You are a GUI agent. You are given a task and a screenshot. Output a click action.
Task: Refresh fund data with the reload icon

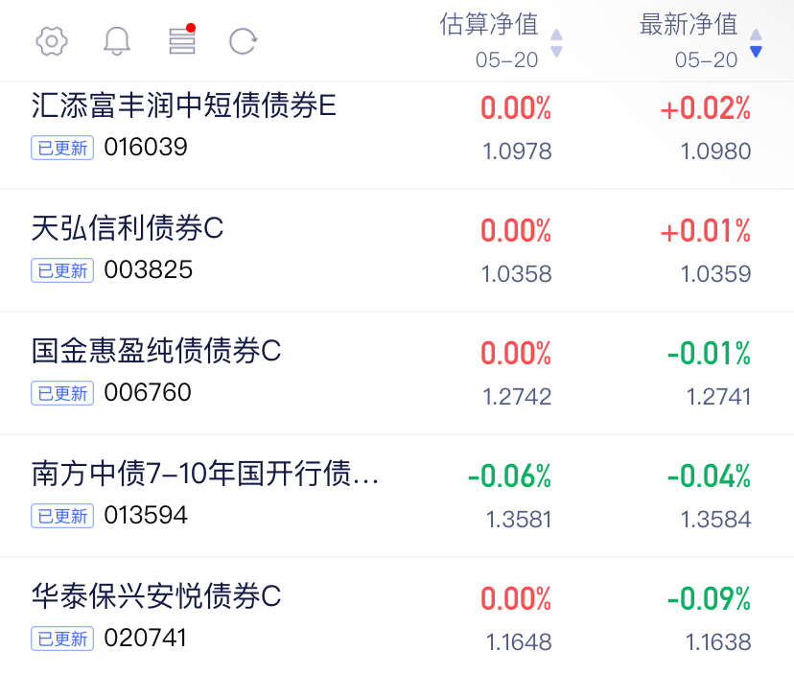point(243,41)
